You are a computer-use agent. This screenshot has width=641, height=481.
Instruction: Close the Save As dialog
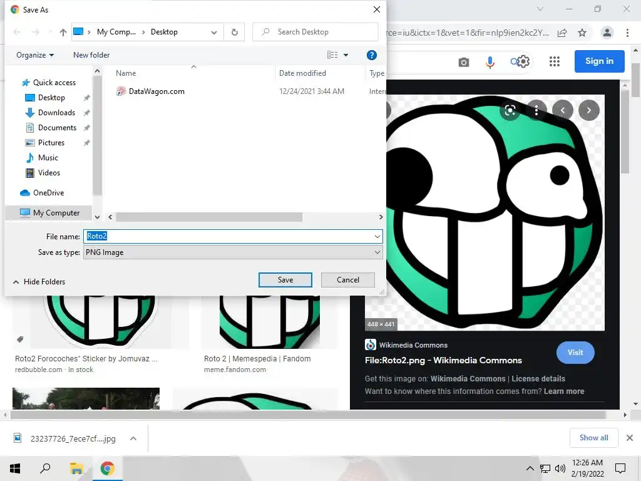[376, 9]
